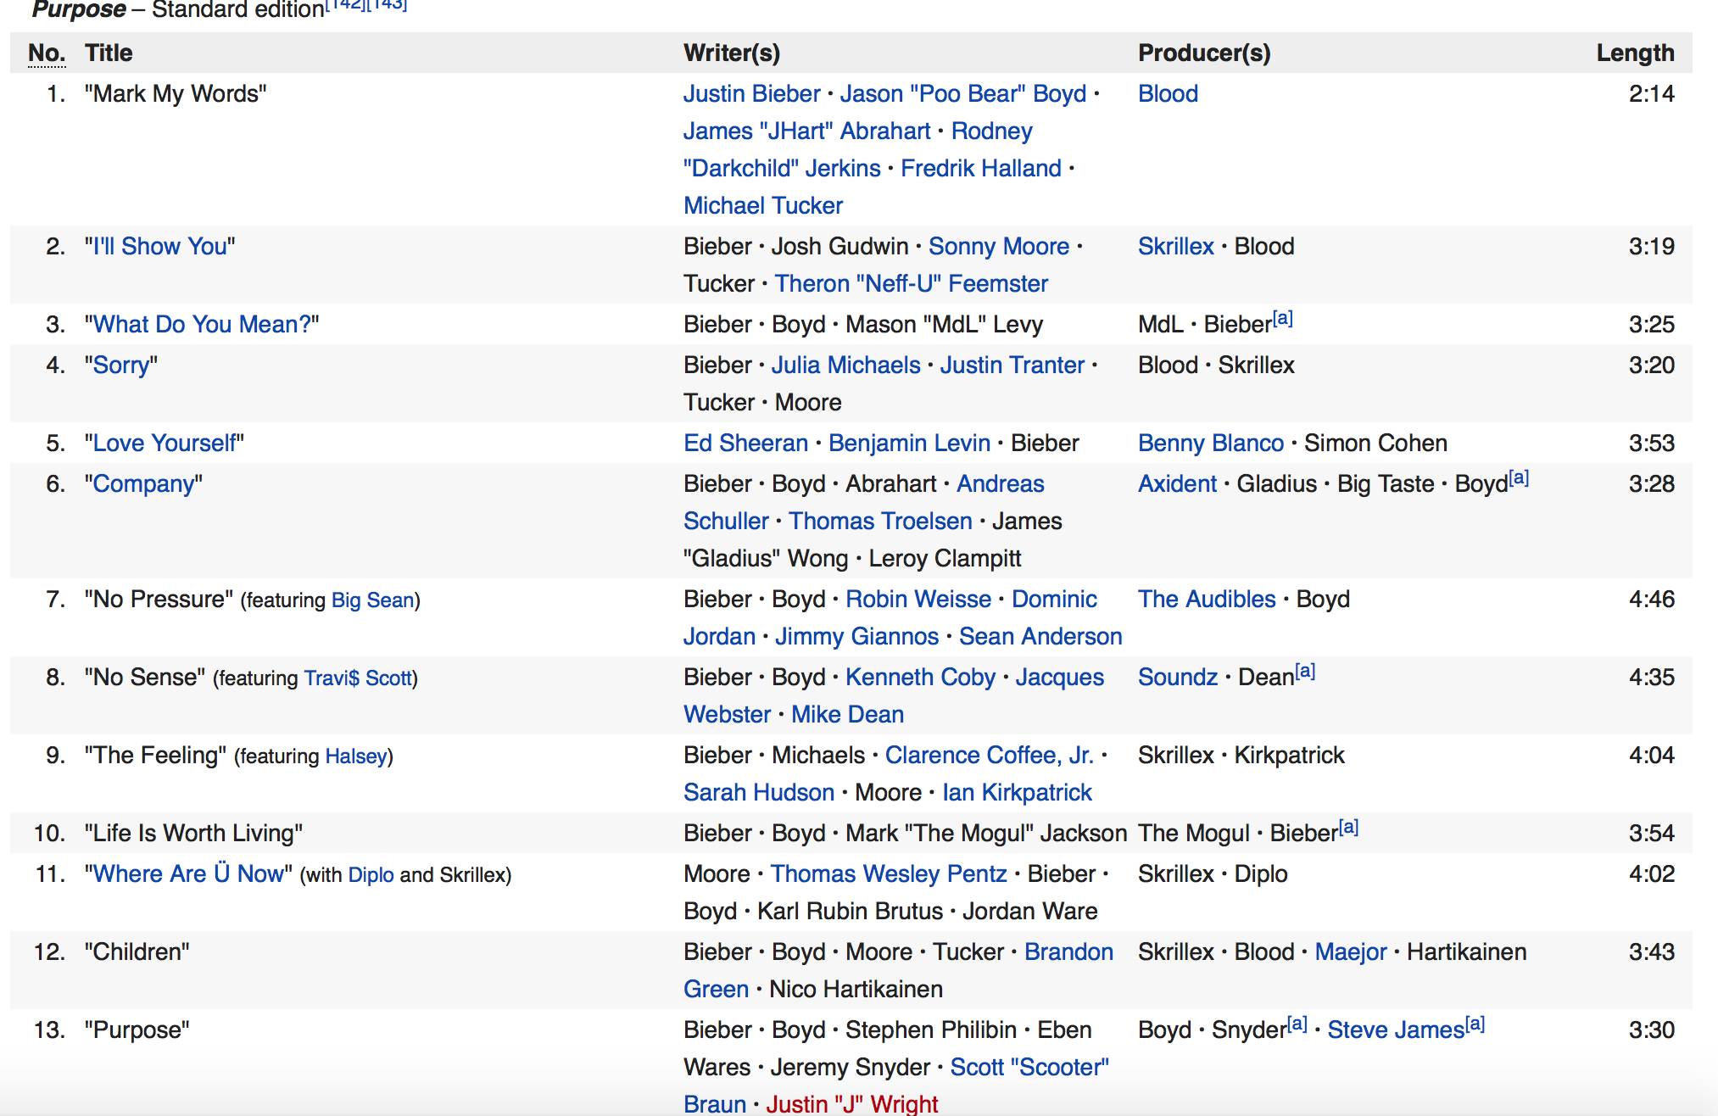
Task: Open the Axident producer link
Action: (x=1177, y=484)
